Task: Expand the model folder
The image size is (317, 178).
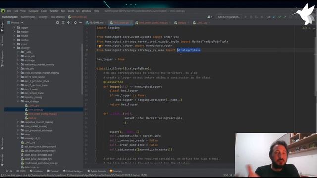Action: tap(14, 36)
